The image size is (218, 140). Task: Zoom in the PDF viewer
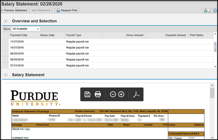(121, 94)
